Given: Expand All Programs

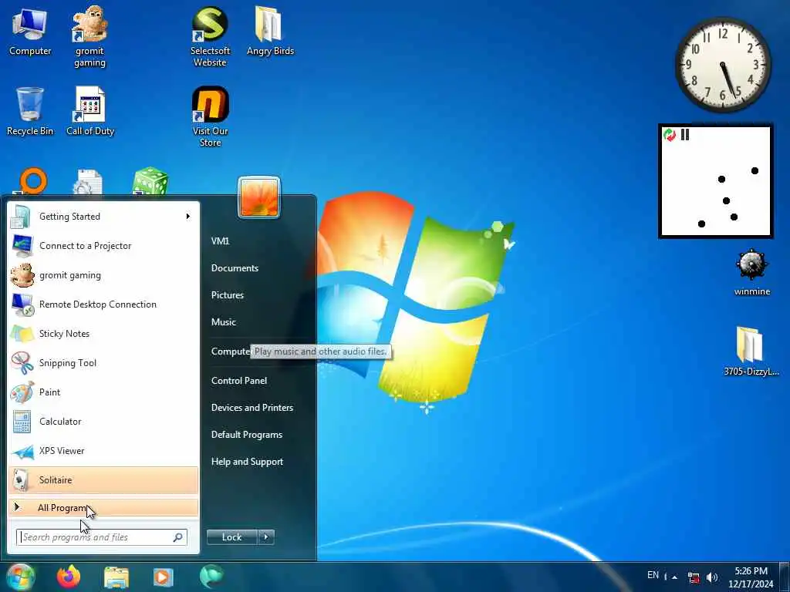Looking at the screenshot, I should (103, 507).
